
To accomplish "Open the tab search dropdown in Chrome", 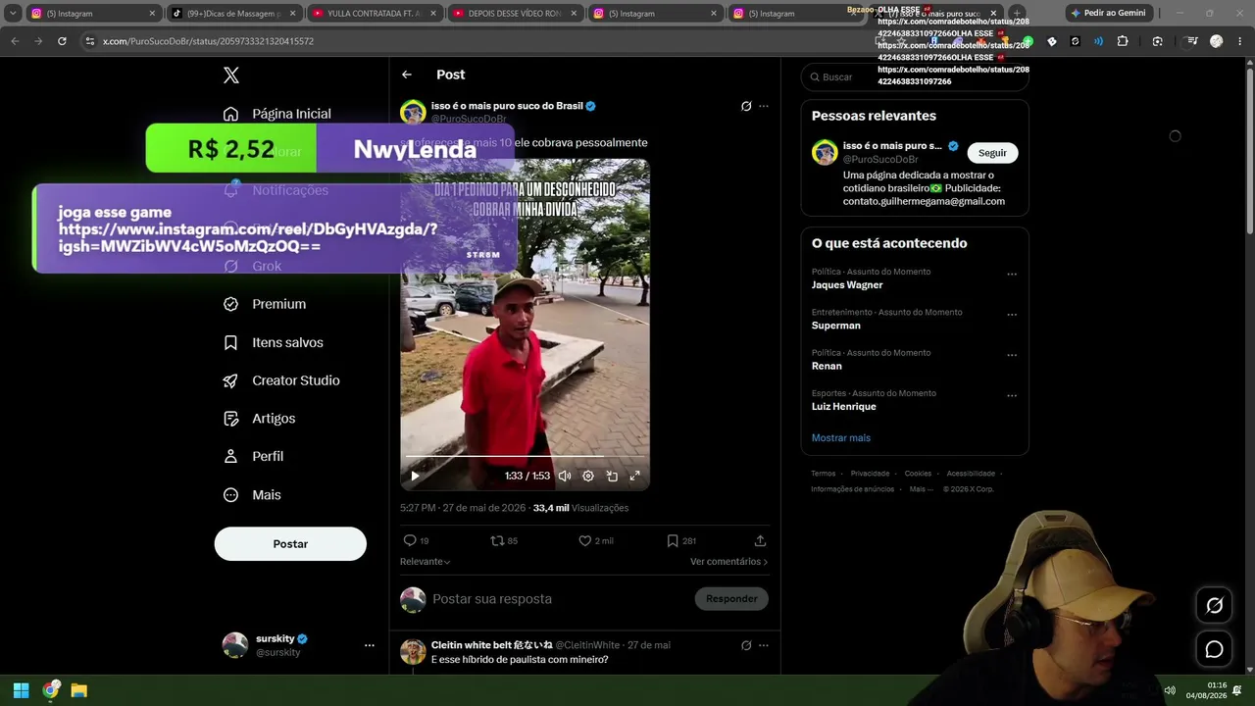I will 13,14.
